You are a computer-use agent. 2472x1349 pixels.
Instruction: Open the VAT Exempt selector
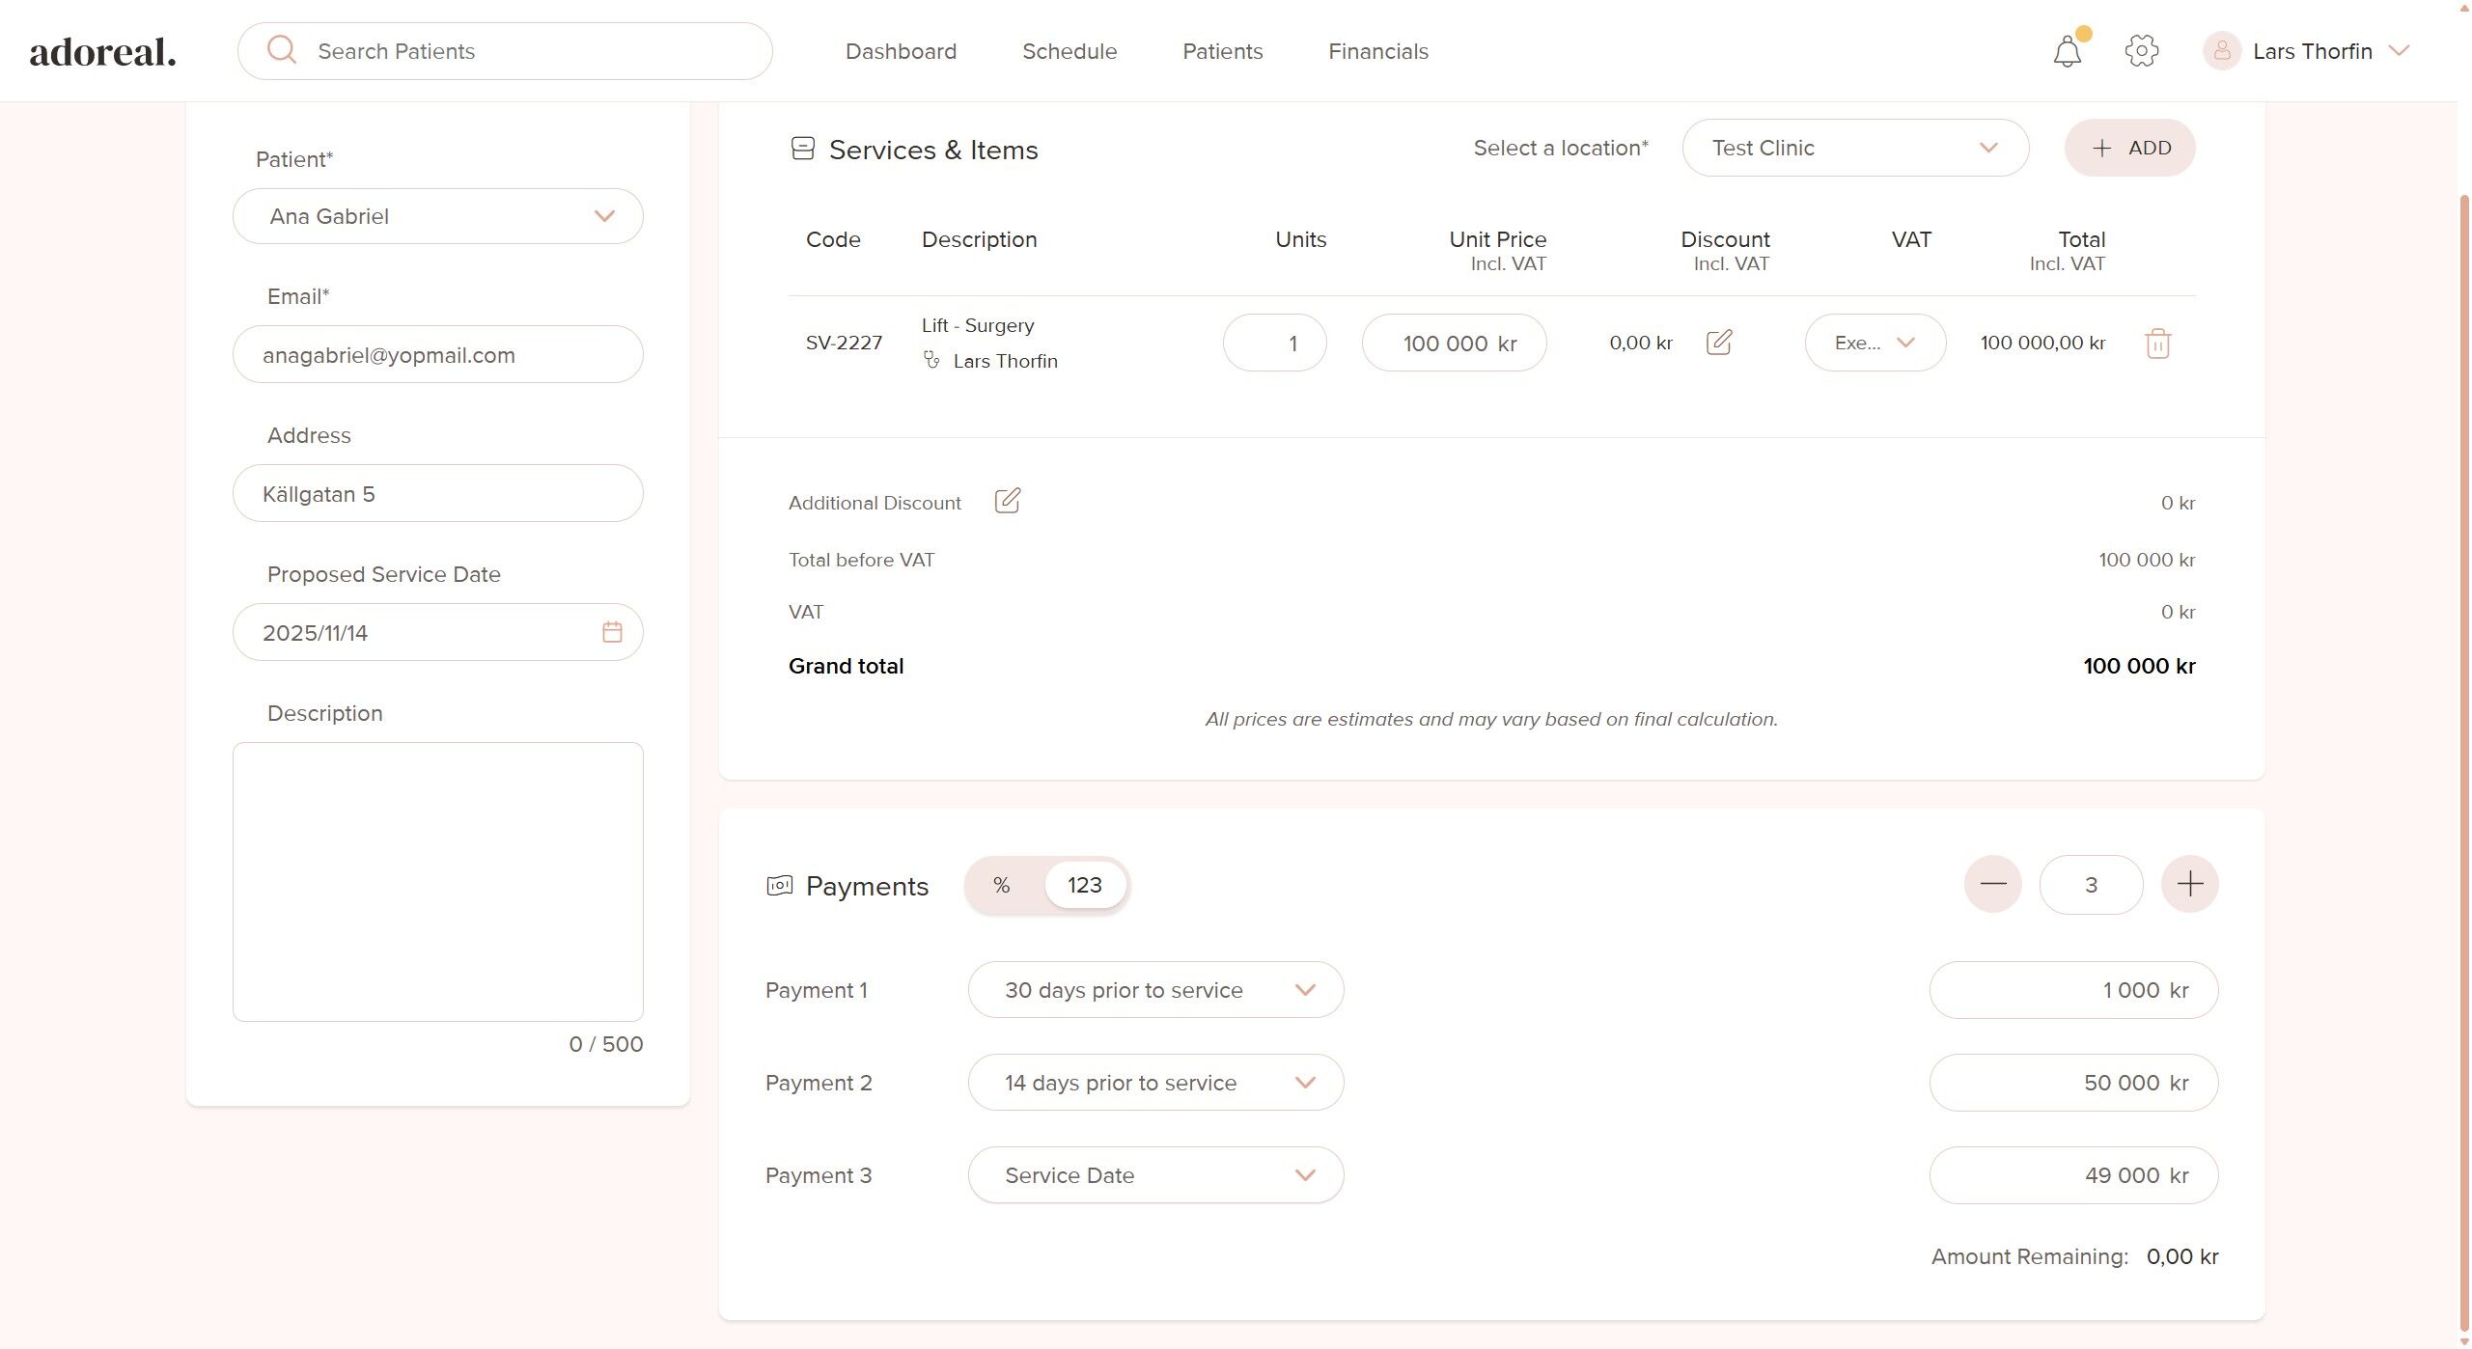(x=1875, y=343)
